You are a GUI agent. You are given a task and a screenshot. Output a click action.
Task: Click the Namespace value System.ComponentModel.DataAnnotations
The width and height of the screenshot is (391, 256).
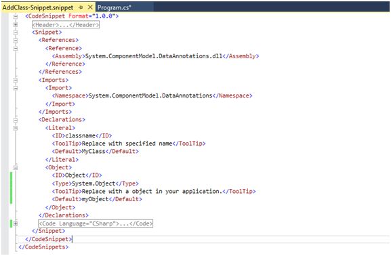click(150, 95)
